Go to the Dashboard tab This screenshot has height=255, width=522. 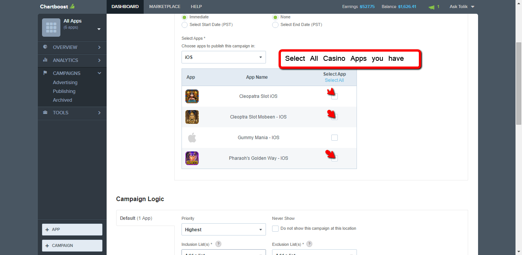tap(125, 6)
